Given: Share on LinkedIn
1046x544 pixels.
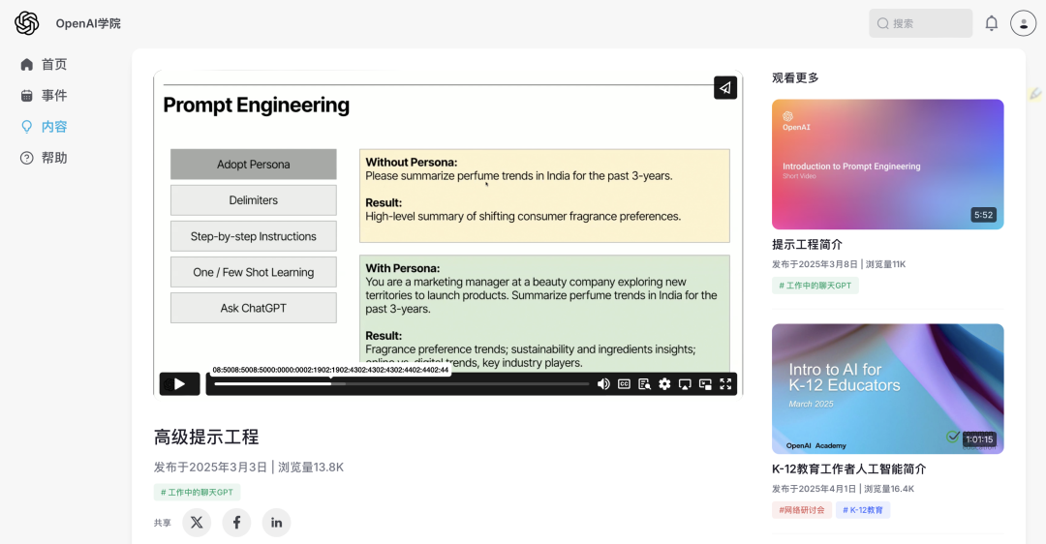Looking at the screenshot, I should [x=276, y=523].
